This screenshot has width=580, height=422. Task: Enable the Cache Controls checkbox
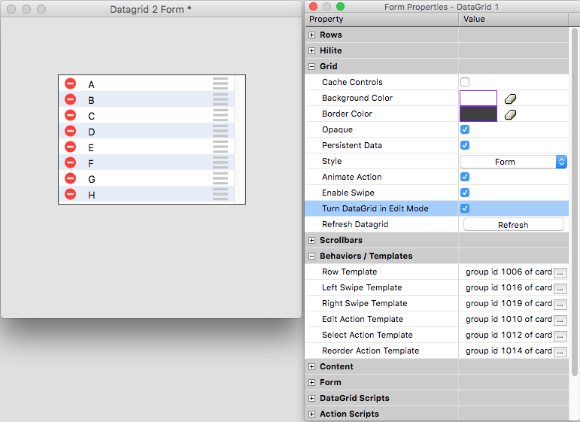(x=465, y=82)
